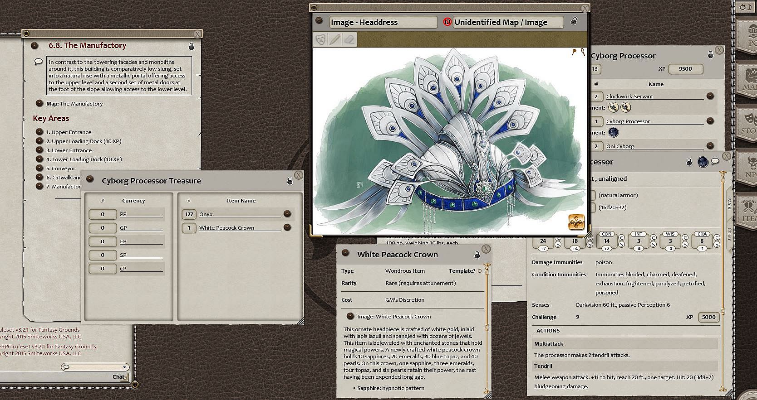Open key area 5. Conveyor link
This screenshot has height=400, width=757.
[x=39, y=168]
